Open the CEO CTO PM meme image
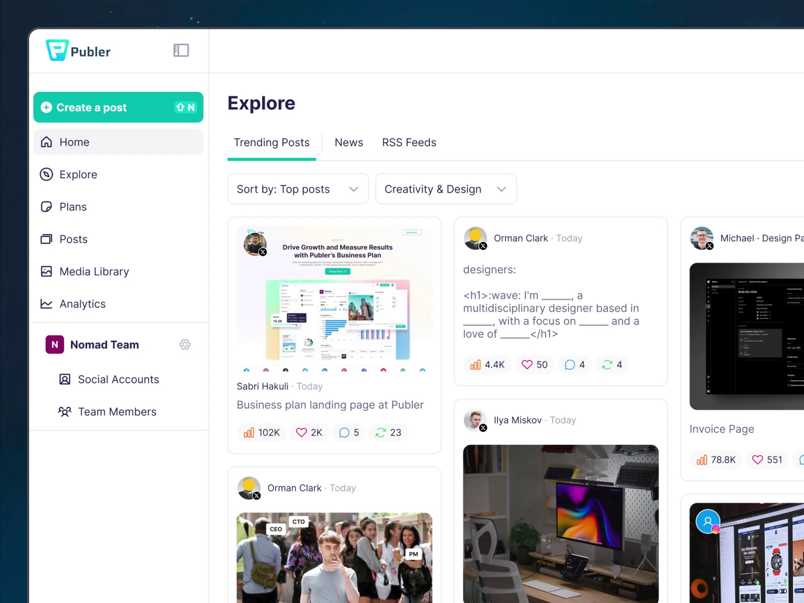 click(x=335, y=558)
